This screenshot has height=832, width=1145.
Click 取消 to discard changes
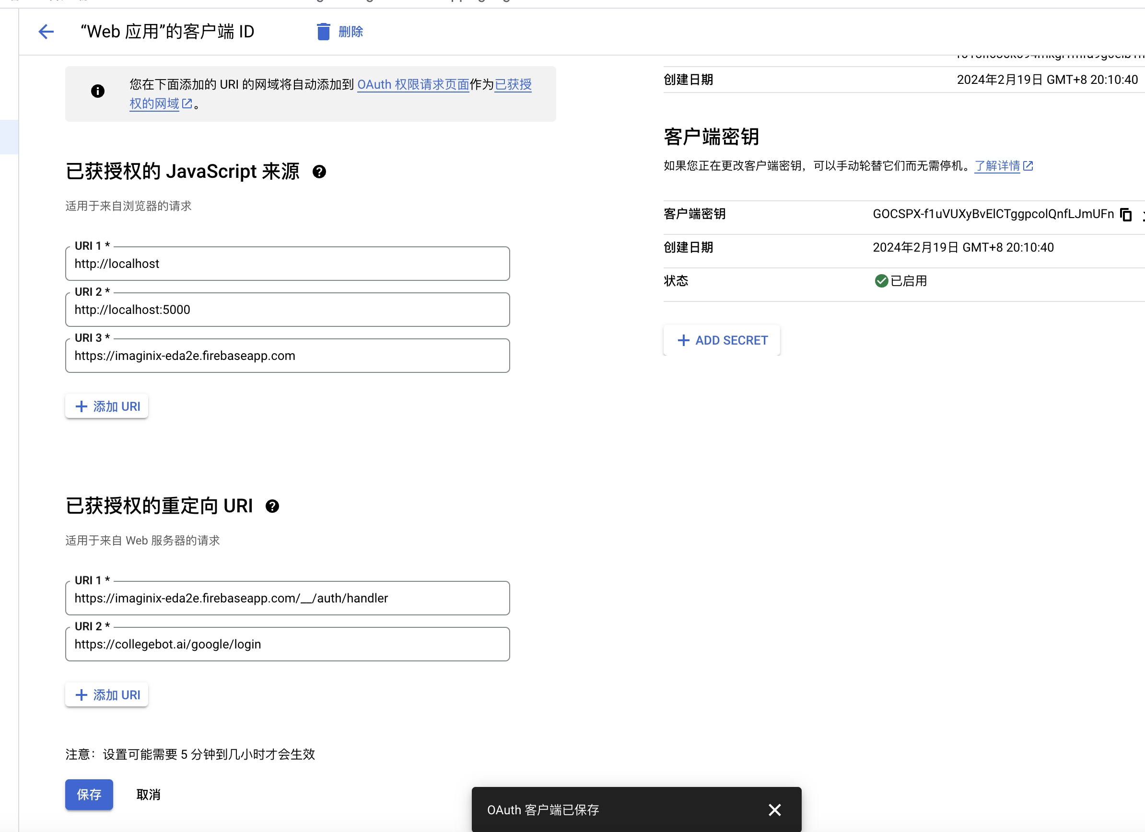[x=147, y=794]
